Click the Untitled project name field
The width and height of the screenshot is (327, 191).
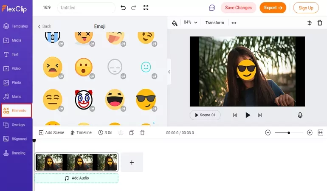coord(86,8)
